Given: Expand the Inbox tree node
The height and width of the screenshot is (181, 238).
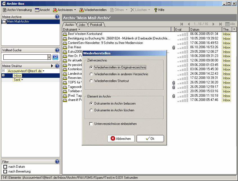Looking at the screenshot, I should tap(3, 76).
